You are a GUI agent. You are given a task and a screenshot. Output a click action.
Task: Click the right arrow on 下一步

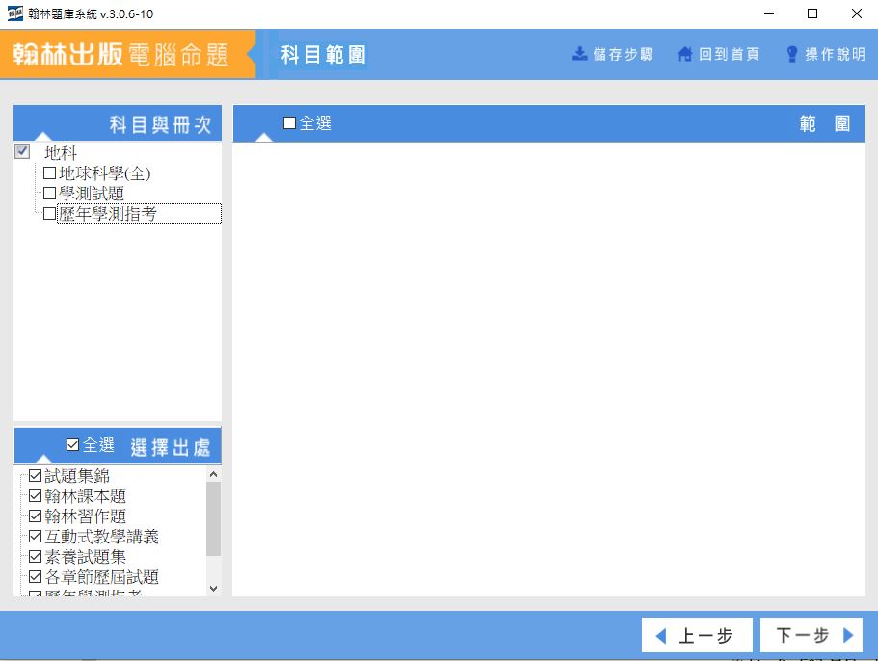pyautogui.click(x=848, y=635)
